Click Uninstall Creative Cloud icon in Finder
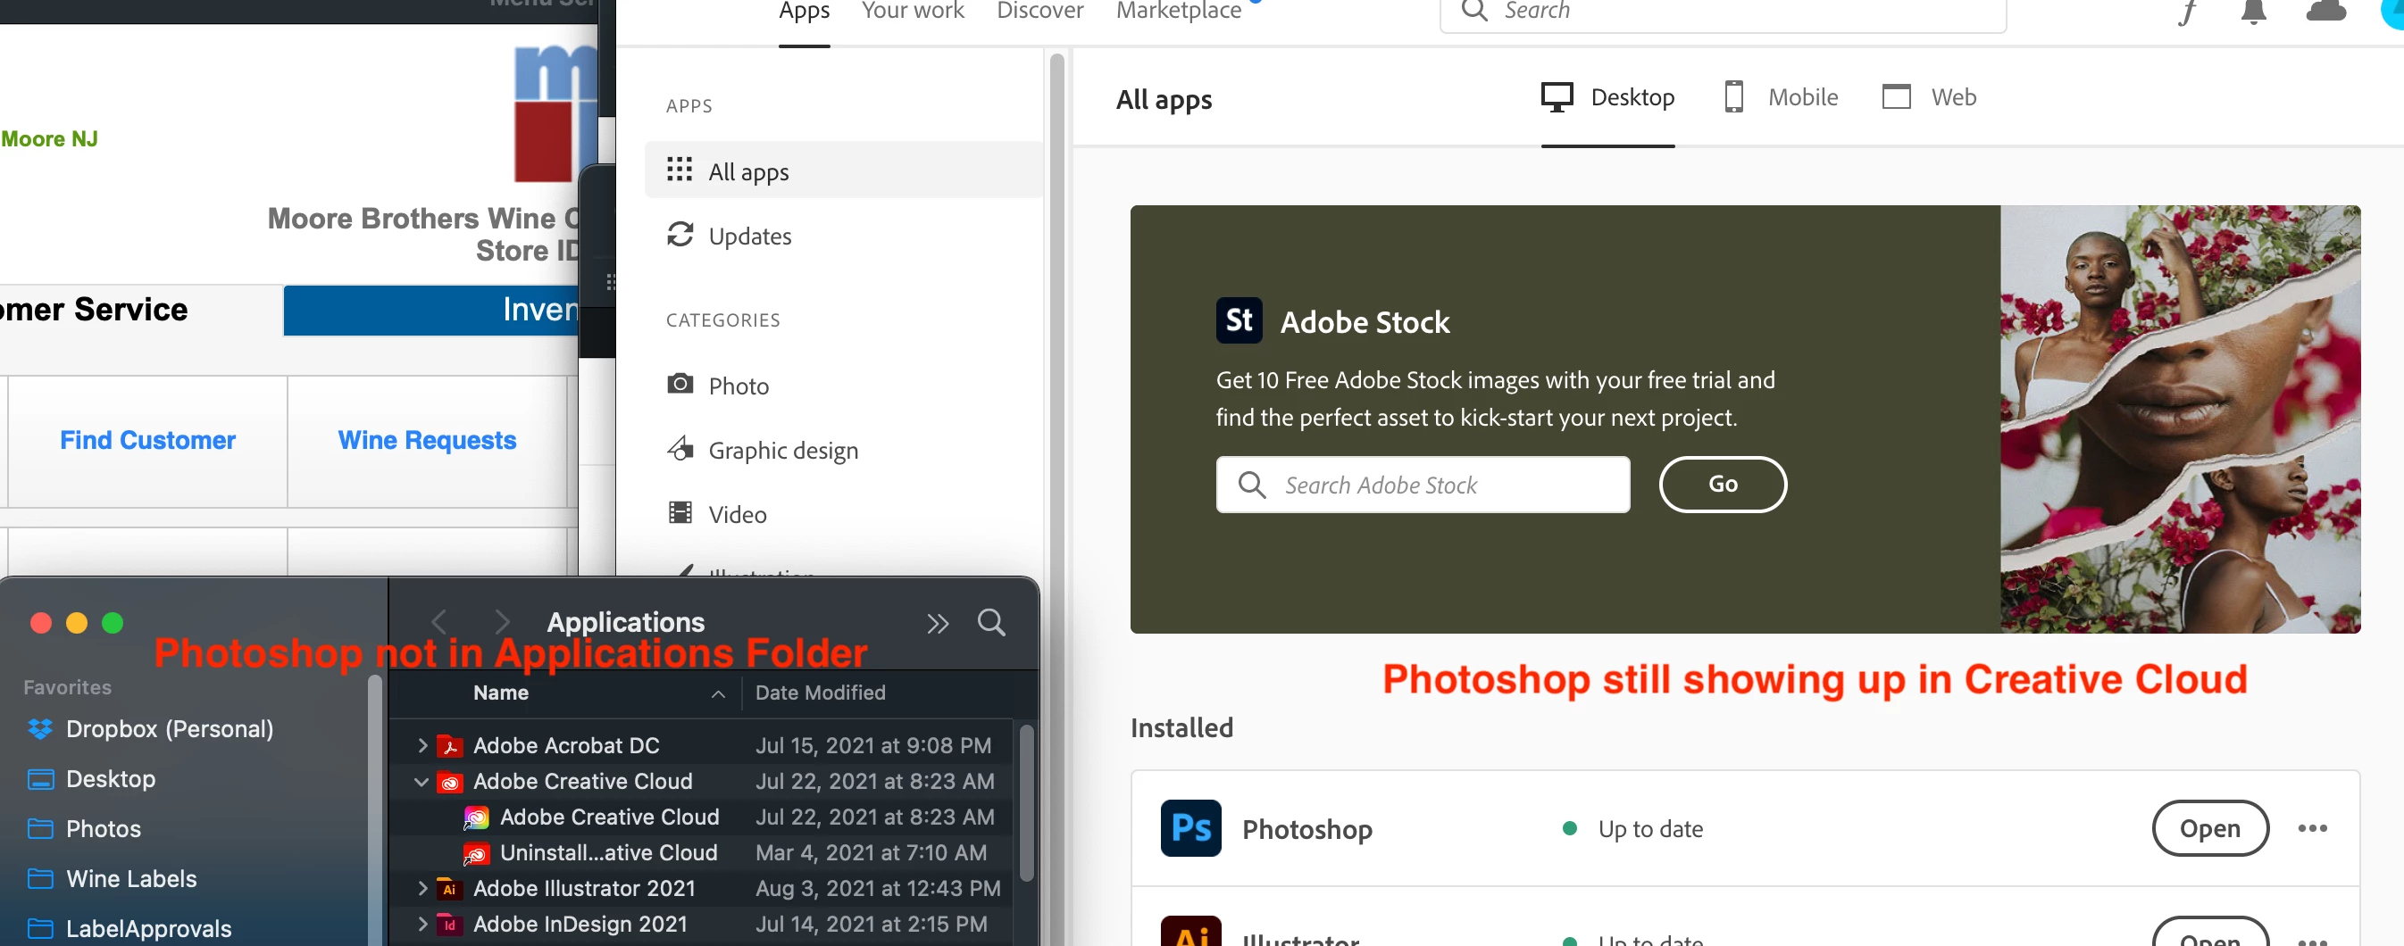2404x946 pixels. click(x=476, y=852)
